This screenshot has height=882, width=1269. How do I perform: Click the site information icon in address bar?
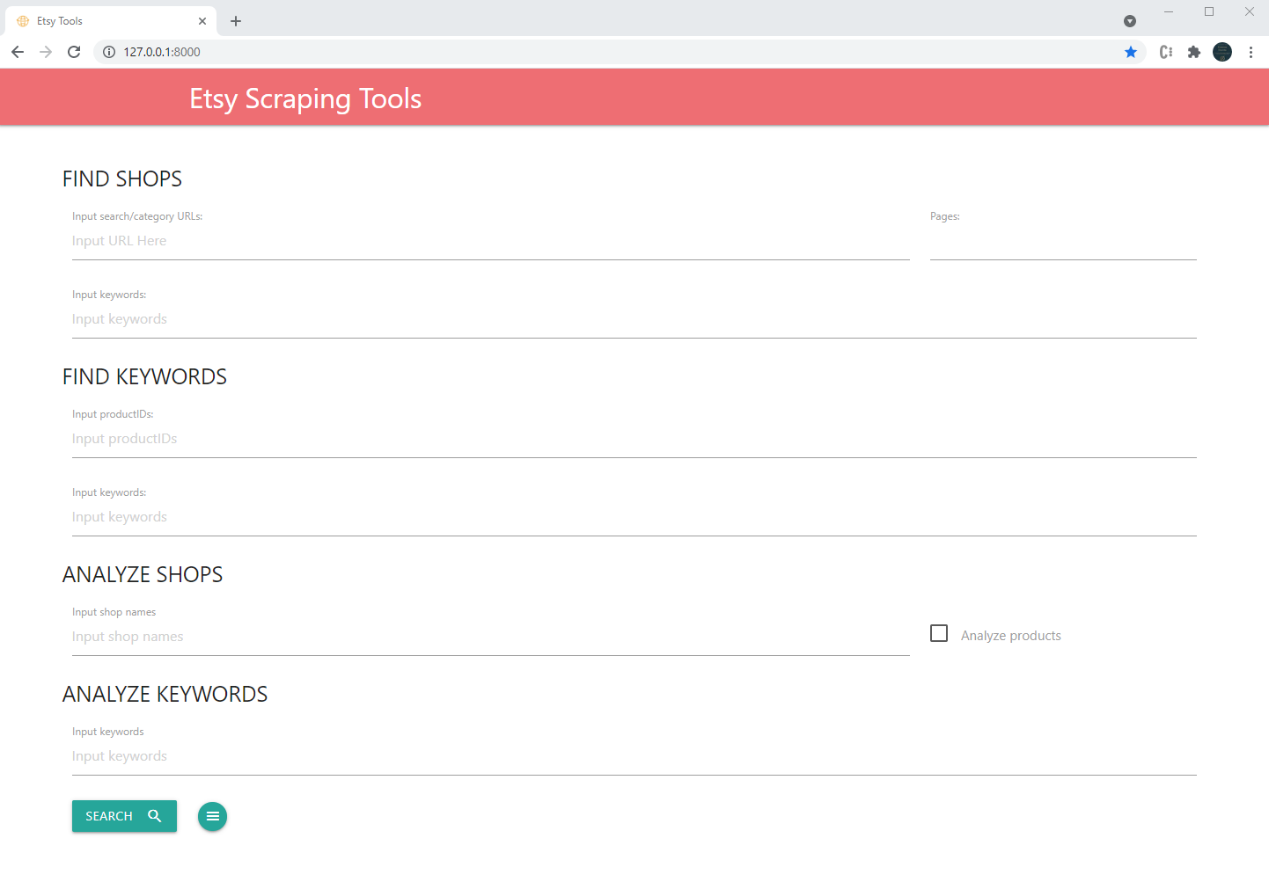109,52
